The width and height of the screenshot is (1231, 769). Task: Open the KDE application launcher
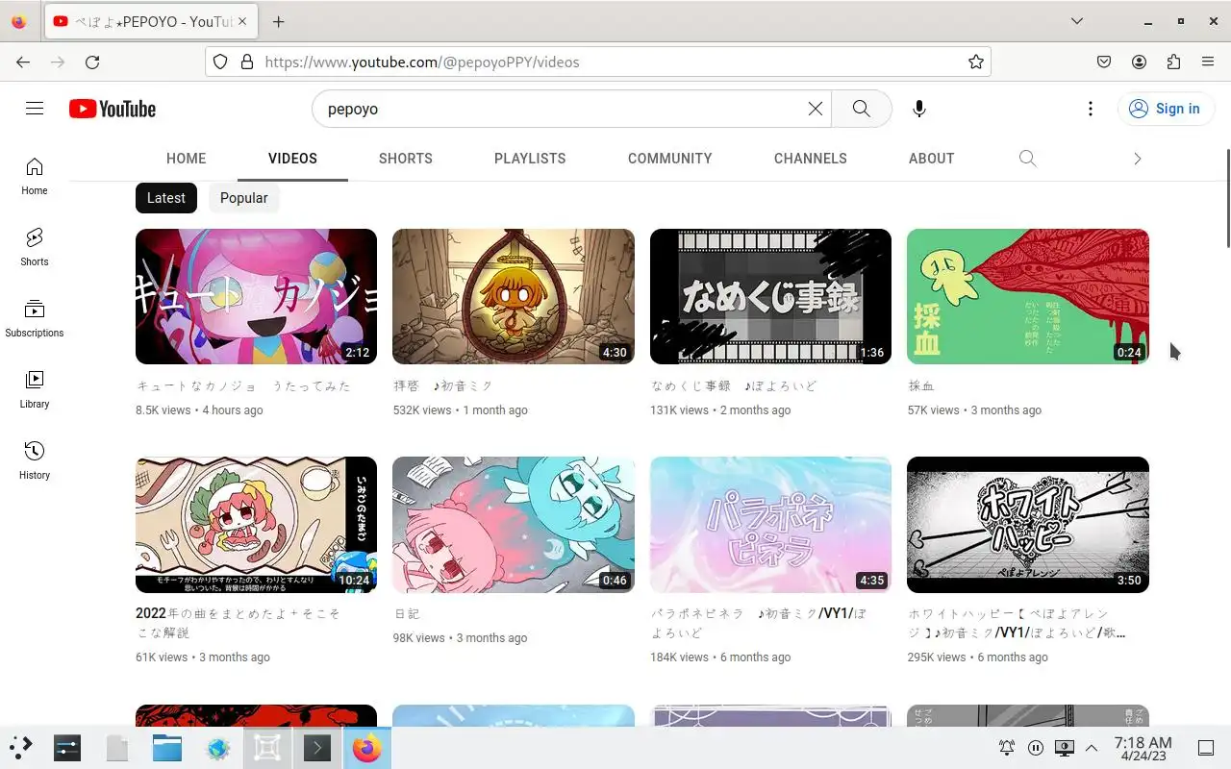(x=21, y=747)
